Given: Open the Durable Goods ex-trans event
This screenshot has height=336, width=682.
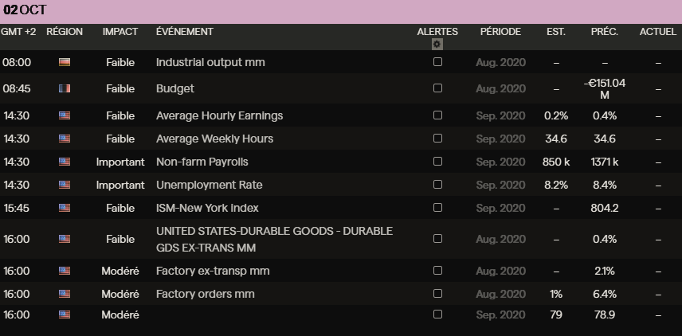Looking at the screenshot, I should (274, 239).
